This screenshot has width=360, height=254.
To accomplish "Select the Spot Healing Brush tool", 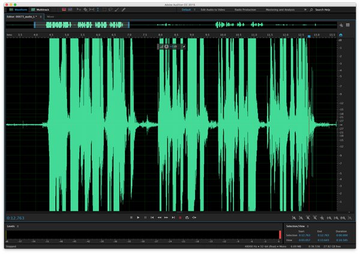I will (x=124, y=10).
